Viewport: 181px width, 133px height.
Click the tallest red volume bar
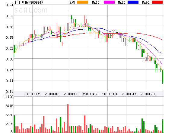68,118
